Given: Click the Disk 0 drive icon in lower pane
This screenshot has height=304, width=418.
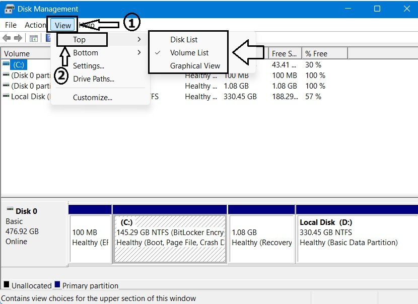Looking at the screenshot, I should pyautogui.click(x=10, y=209).
